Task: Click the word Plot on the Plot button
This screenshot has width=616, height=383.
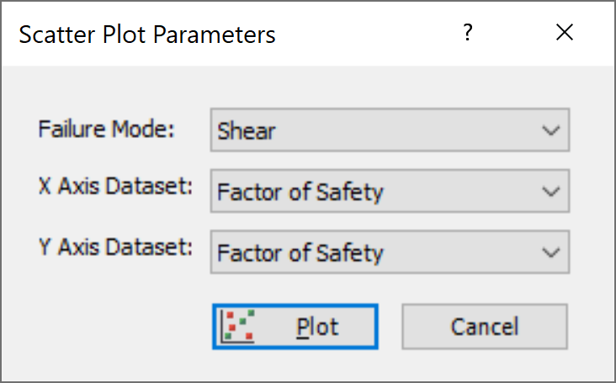Action: coord(317,327)
